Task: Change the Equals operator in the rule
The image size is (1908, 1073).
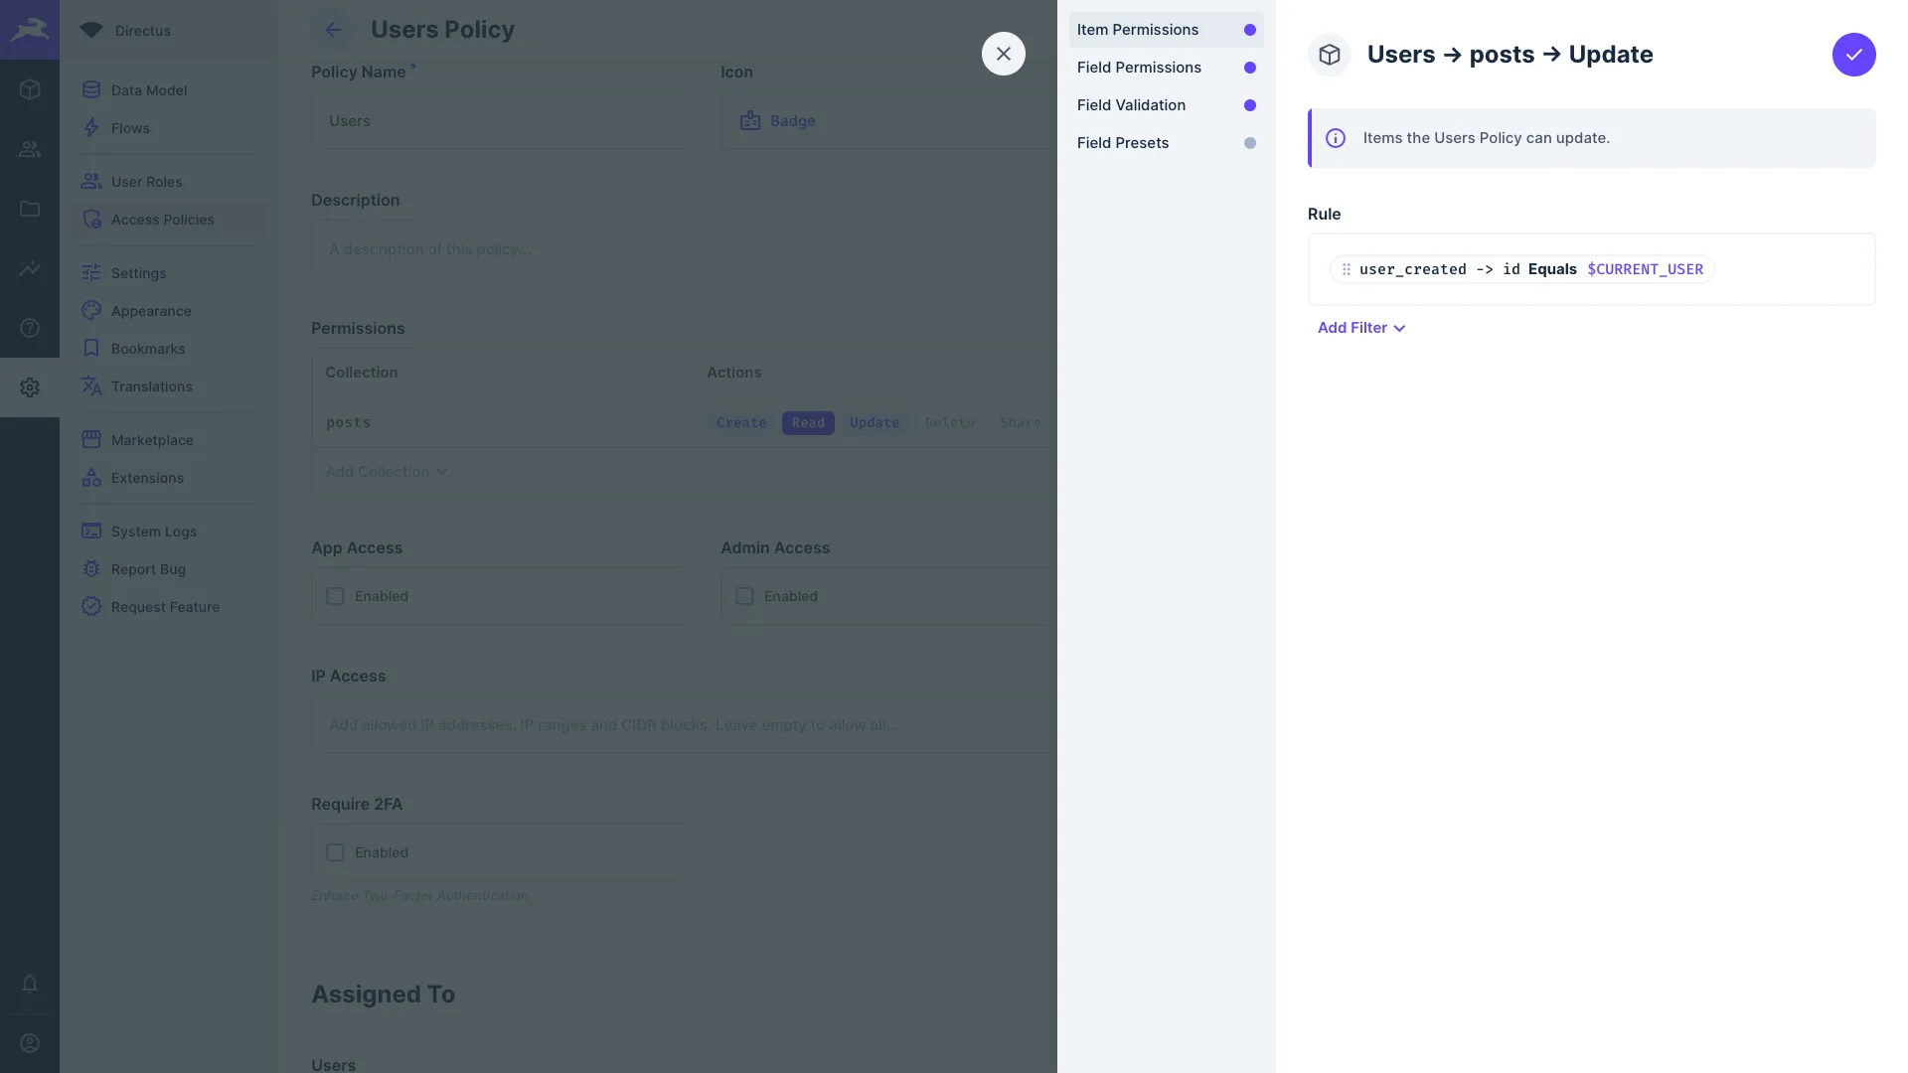Action: coord(1553,269)
